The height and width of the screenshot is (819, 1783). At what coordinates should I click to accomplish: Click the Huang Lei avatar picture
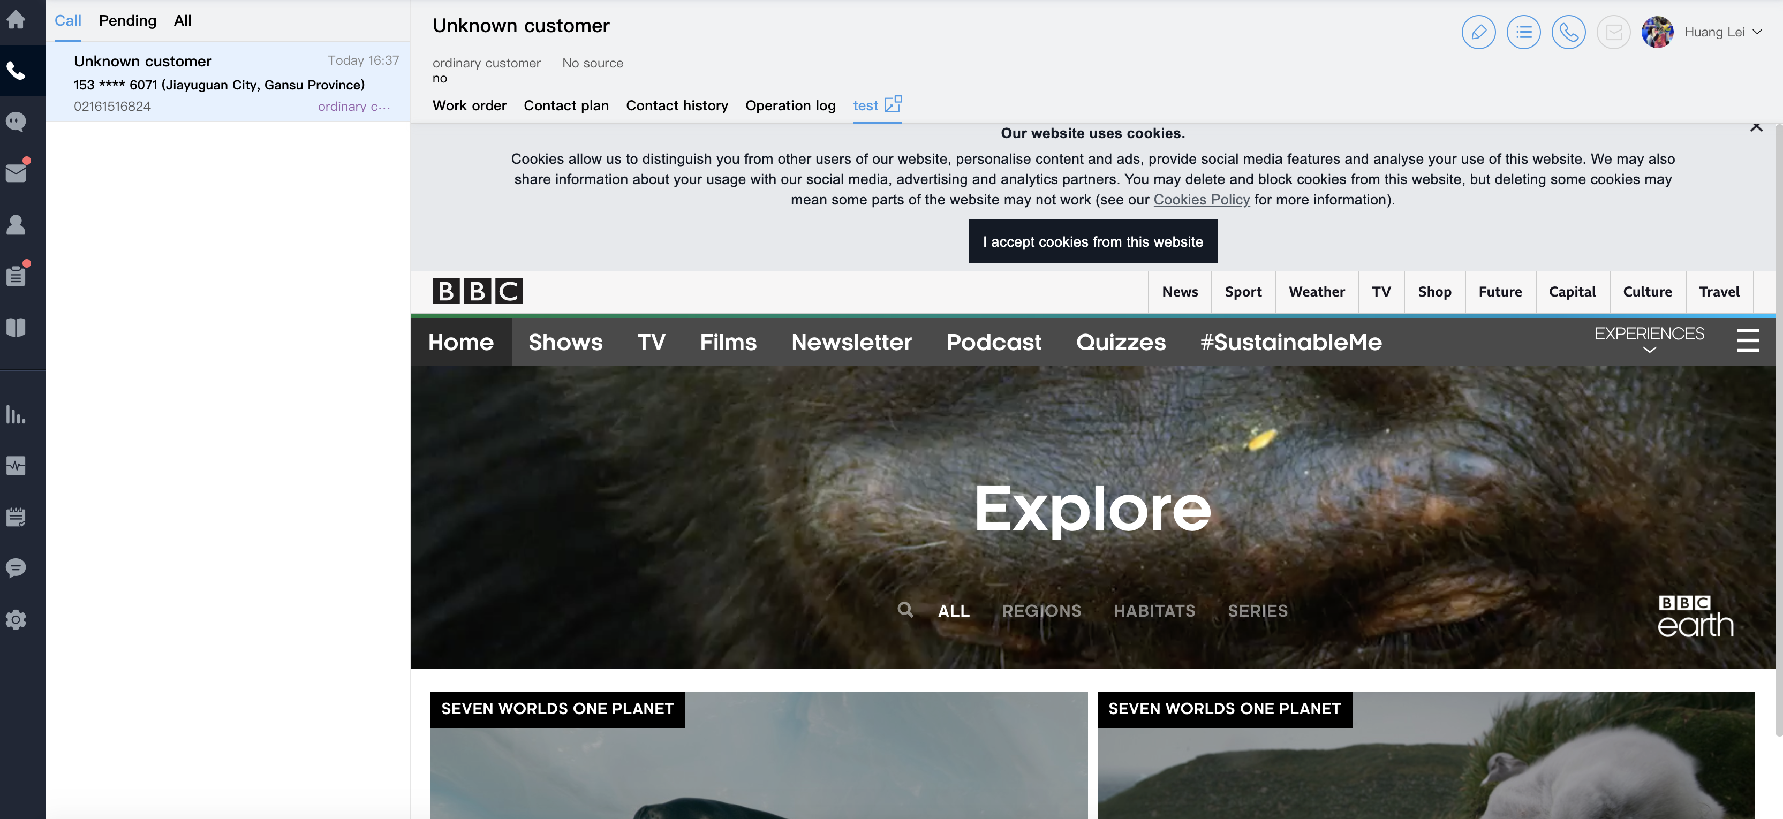[x=1657, y=32]
